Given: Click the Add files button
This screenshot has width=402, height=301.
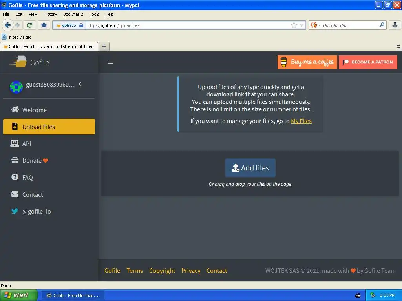Looking at the screenshot, I should (x=250, y=168).
